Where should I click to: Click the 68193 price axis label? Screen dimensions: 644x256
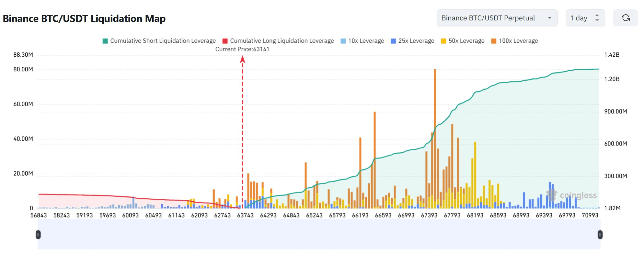click(x=476, y=215)
